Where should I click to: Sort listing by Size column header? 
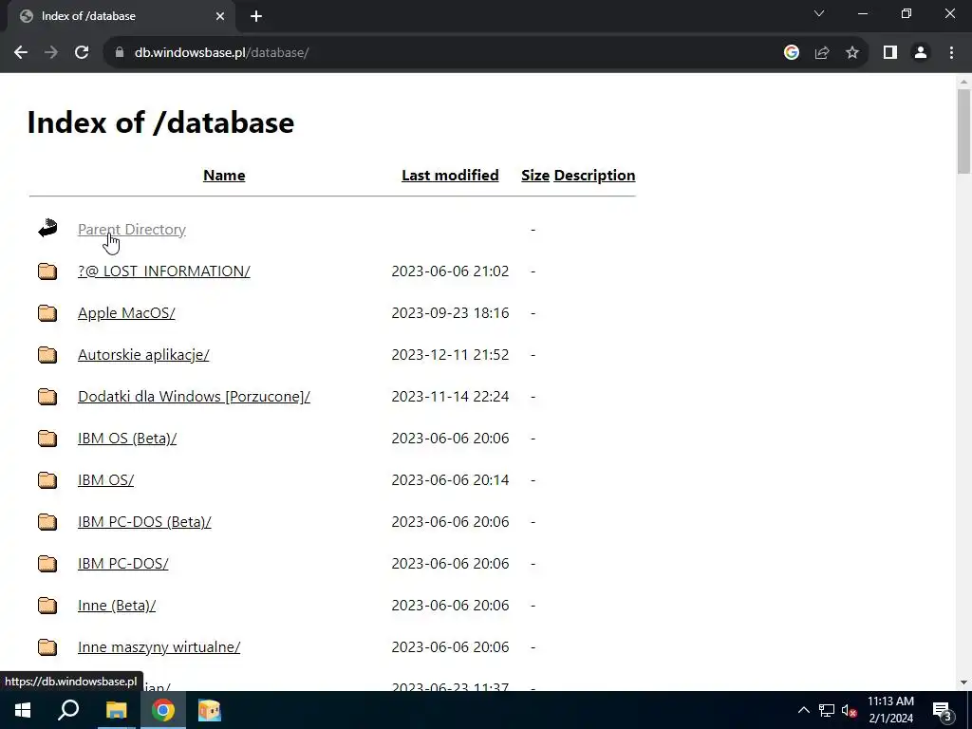pos(535,176)
